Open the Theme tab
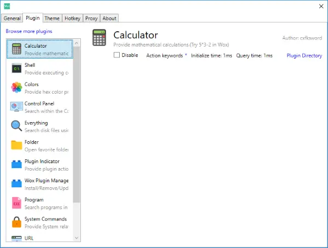This screenshot has height=248, width=328. [52, 18]
